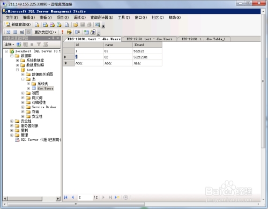Click the Save disk icon
Screen dimensions: 268x209
click(x=83, y=25)
